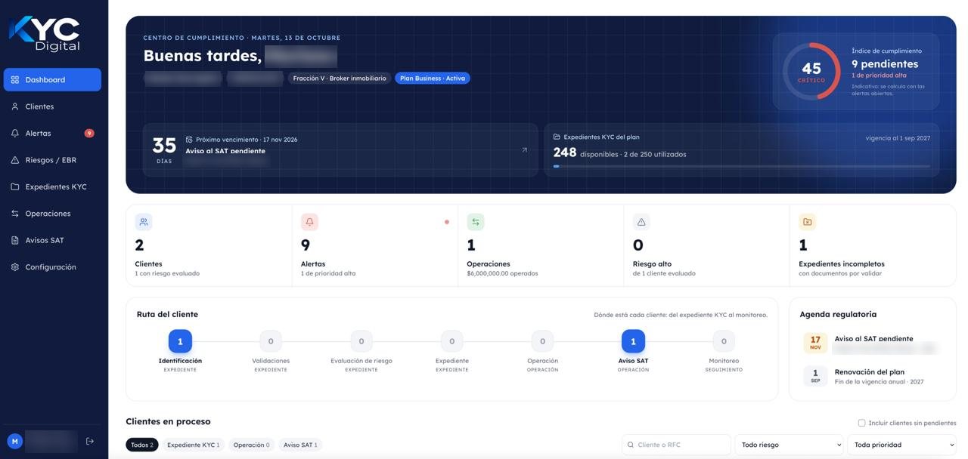Select the Identificación step circle
The height and width of the screenshot is (459, 968).
(180, 341)
